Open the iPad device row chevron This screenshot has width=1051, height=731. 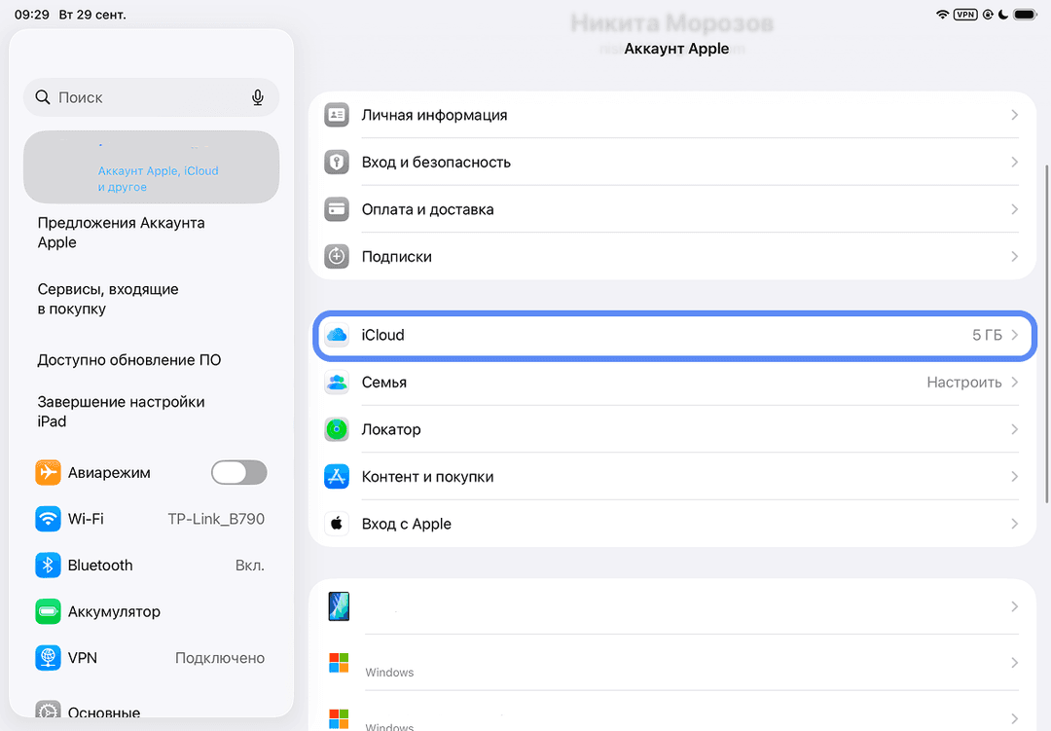(1014, 606)
